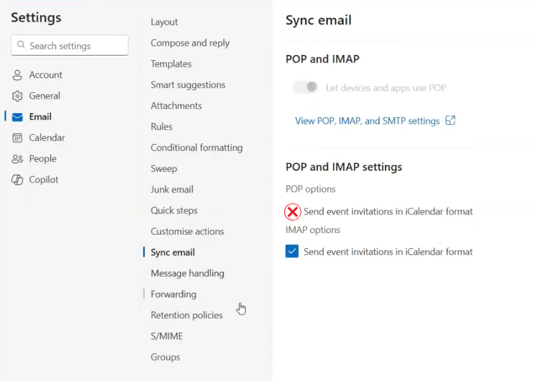Screen dimensions: 536x381
Task: Open View POP, IMAP, and SMTP settings
Action: coord(367,121)
